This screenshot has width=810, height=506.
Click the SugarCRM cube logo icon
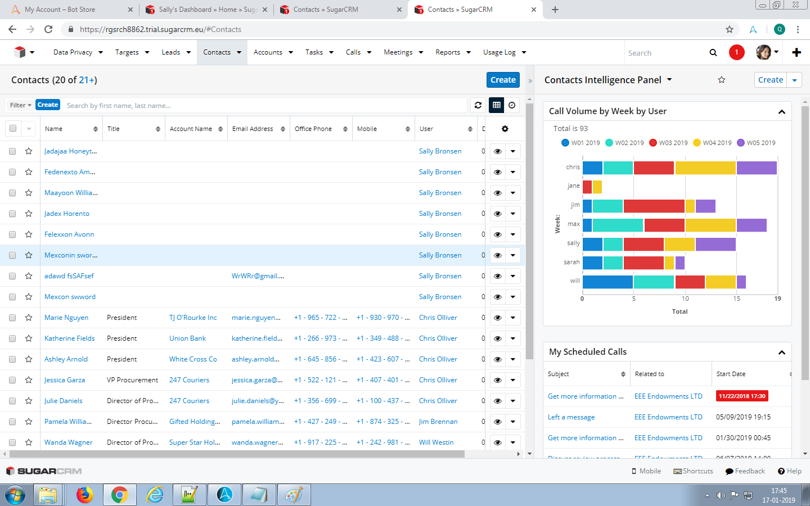pos(20,52)
